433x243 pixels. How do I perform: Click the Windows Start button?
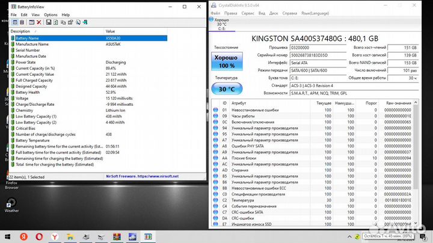pyautogui.click(x=8, y=236)
